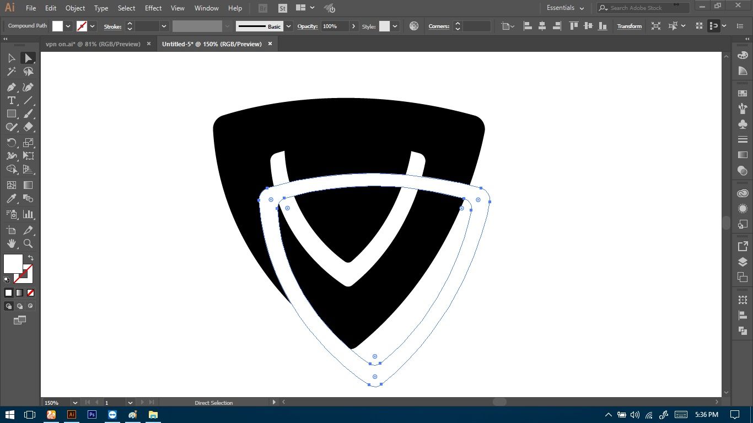753x423 pixels.
Task: Reset to default fill and stroke
Action: 7,280
